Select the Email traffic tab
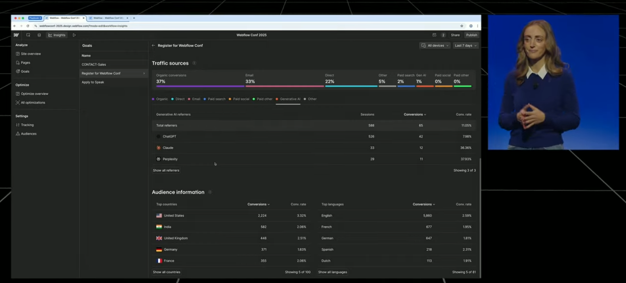The height and width of the screenshot is (283, 626). 194,99
